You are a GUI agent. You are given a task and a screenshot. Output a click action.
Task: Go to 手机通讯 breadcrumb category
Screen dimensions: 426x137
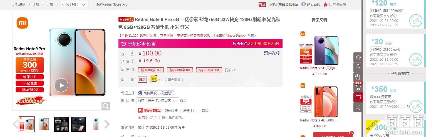19,4
